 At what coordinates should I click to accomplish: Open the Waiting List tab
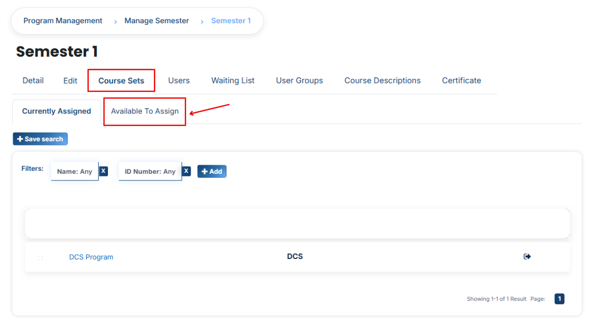233,80
